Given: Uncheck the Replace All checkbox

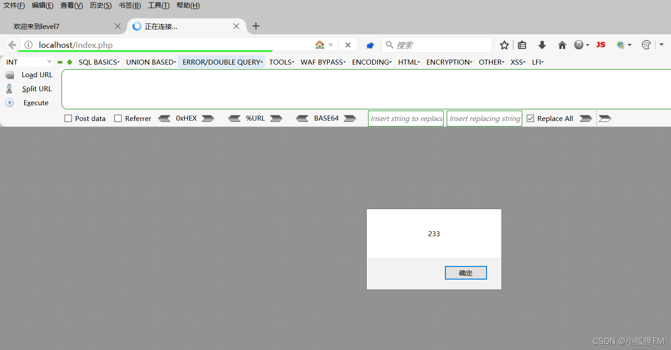Looking at the screenshot, I should coord(530,118).
